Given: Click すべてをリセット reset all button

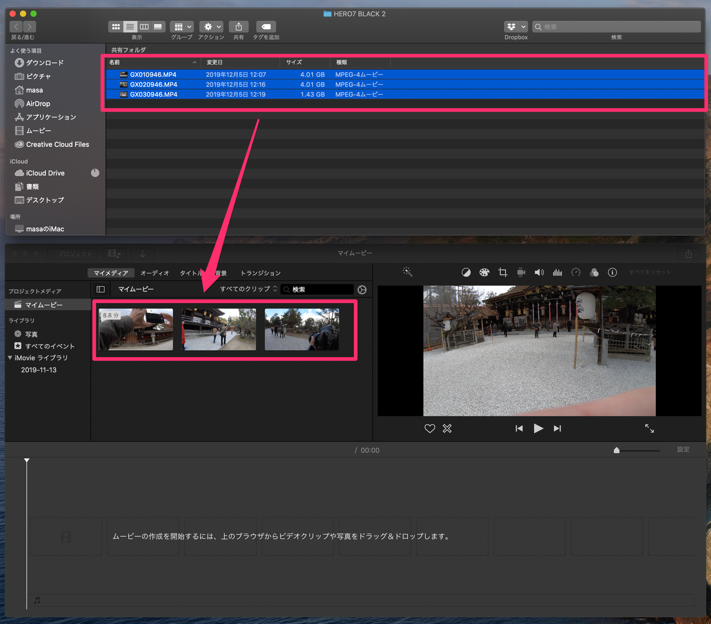Looking at the screenshot, I should pos(650,272).
